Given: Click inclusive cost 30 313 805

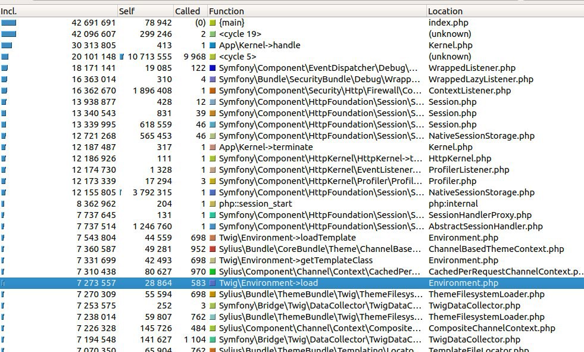Looking at the screenshot, I should pyautogui.click(x=93, y=45).
